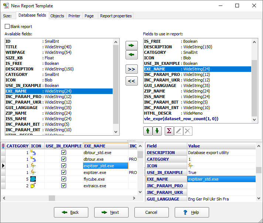The width and height of the screenshot is (263, 223).
Task: Uncheck USE_IN_EXAMPLE for dbtour_std.exe row
Action: 64,153
